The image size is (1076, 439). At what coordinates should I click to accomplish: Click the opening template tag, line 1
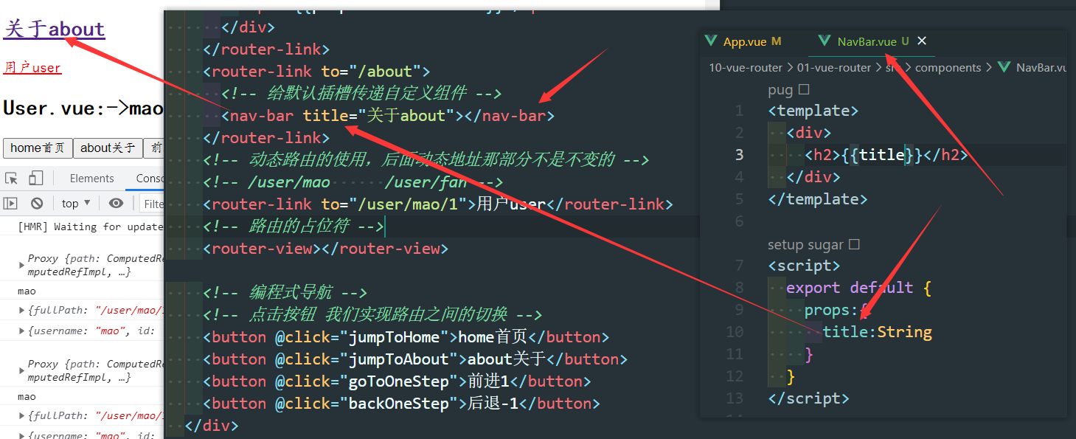click(x=813, y=111)
